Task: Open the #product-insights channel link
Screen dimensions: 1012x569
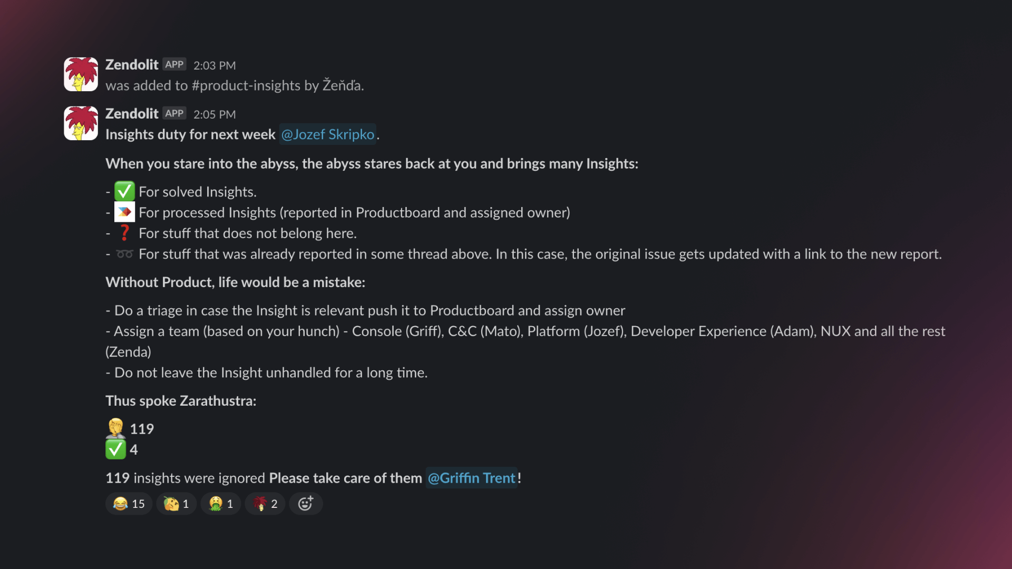Action: 246,85
